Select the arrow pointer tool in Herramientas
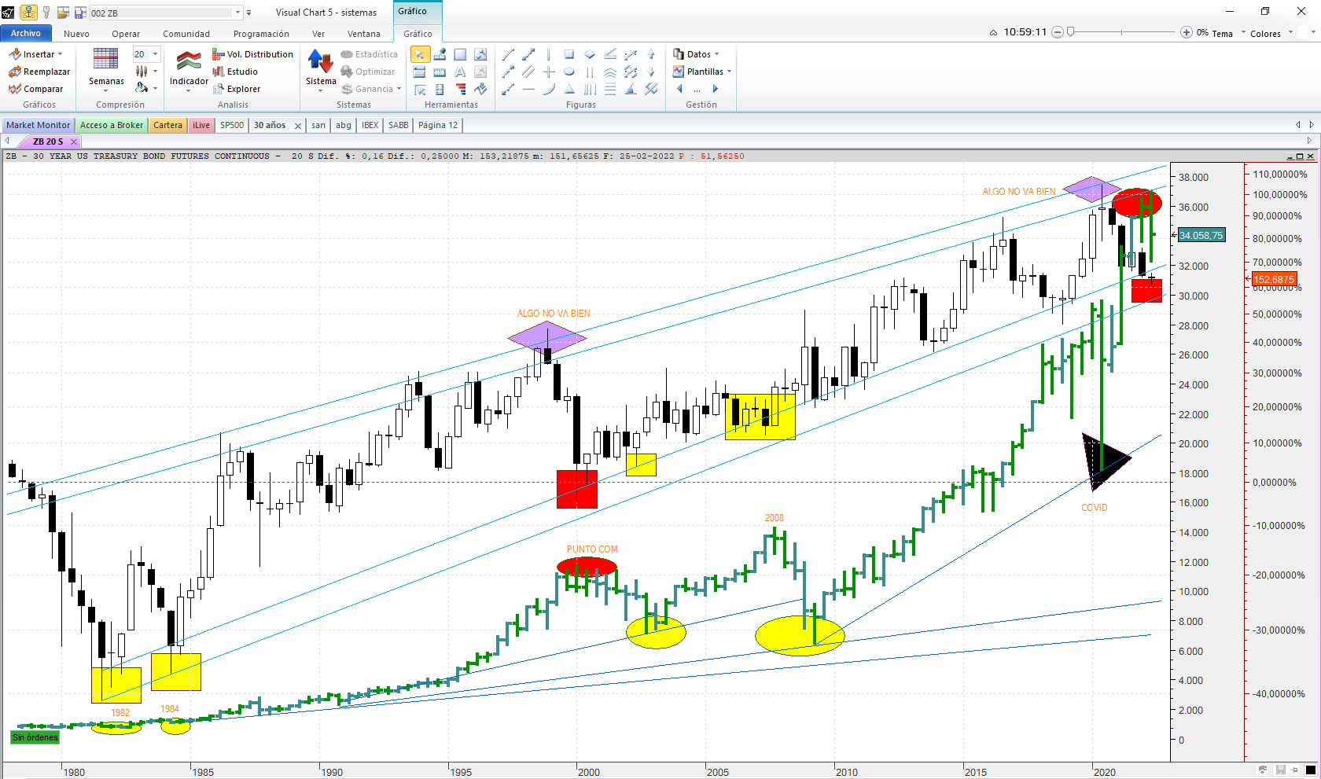The width and height of the screenshot is (1321, 779). pos(420,54)
